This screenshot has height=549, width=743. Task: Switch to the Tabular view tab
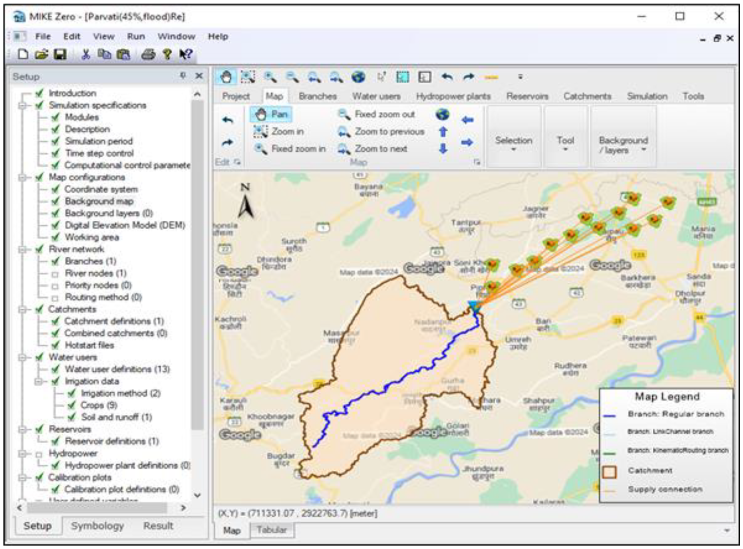tap(272, 530)
